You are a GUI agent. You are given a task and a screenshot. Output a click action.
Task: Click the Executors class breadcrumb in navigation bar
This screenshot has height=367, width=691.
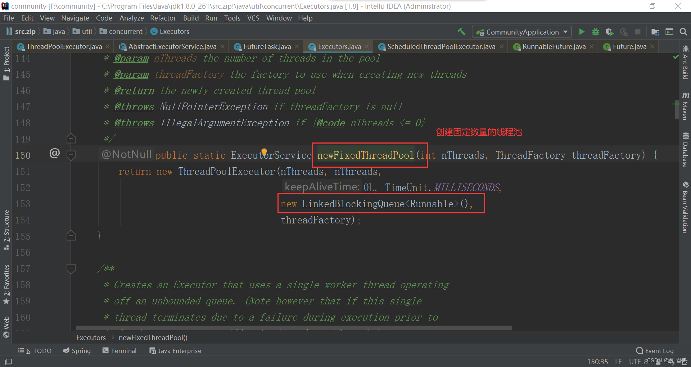pyautogui.click(x=170, y=32)
